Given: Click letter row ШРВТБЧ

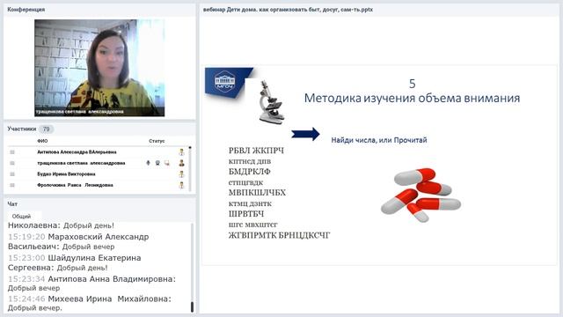Looking at the screenshot, I should pos(246,214).
